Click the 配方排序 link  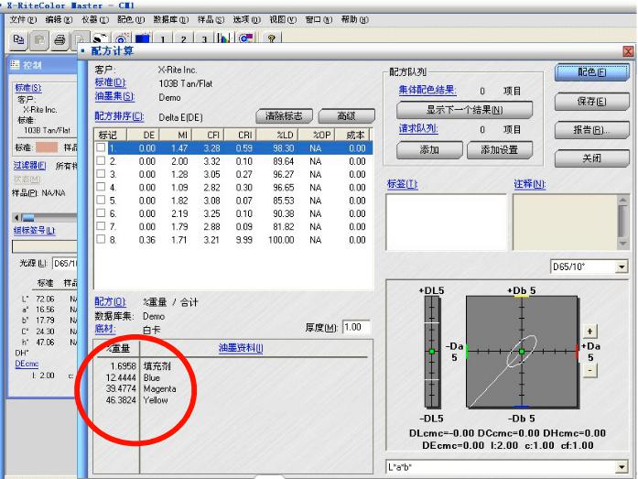point(119,116)
